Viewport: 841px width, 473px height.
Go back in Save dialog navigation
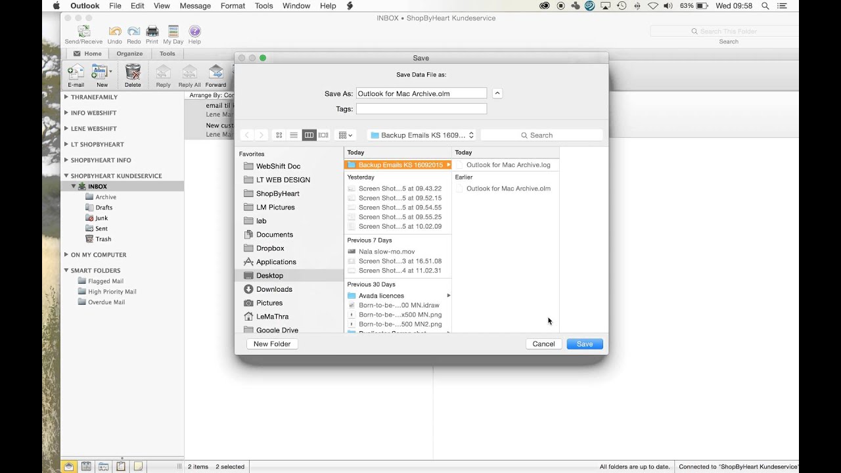tap(247, 135)
